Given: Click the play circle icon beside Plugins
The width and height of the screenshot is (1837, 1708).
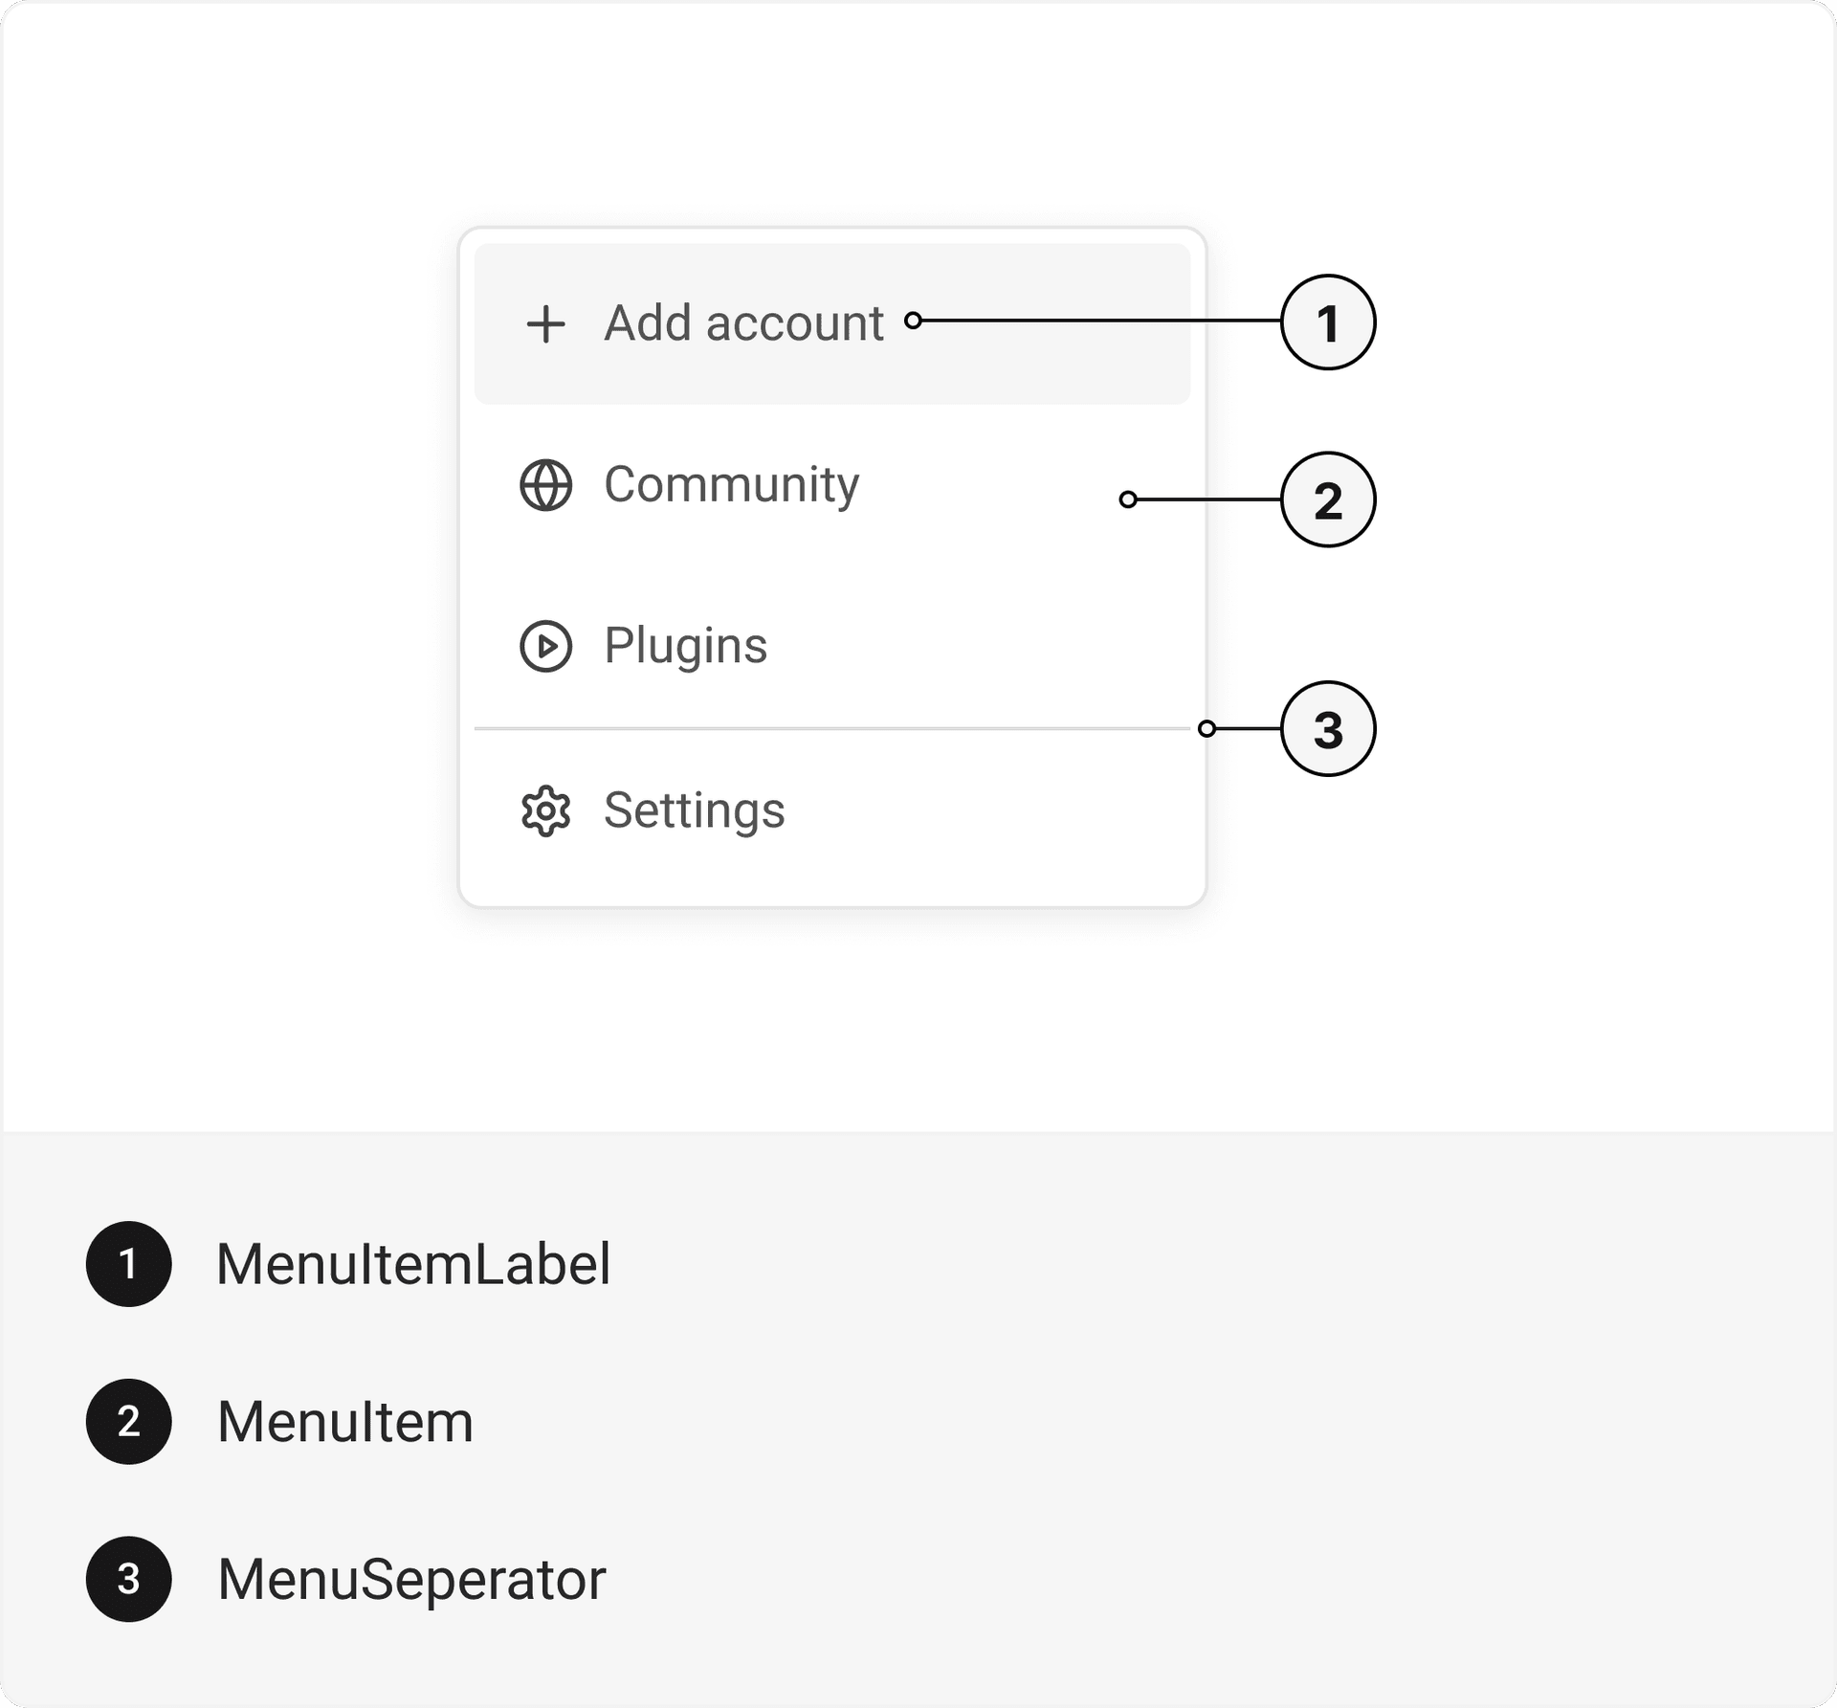Looking at the screenshot, I should click(545, 646).
